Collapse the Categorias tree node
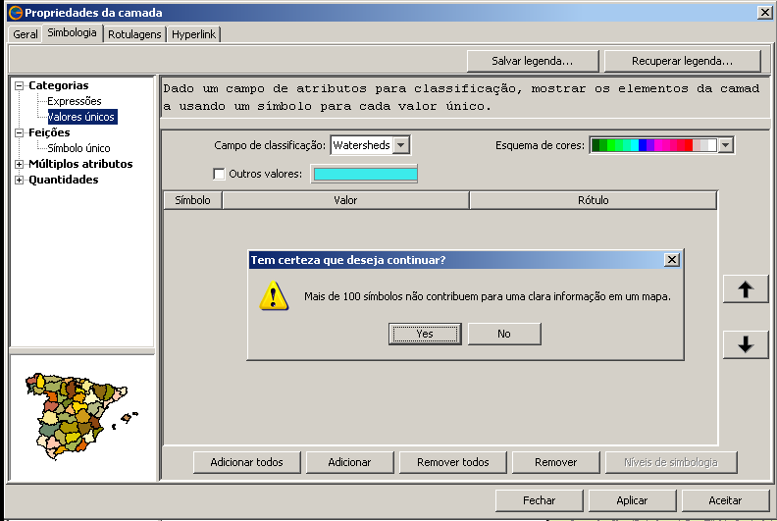Screen dimensions: 777x521 [x=20, y=86]
